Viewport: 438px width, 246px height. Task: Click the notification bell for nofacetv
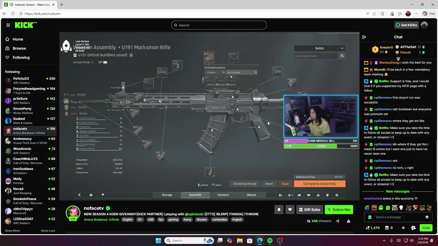coord(279,209)
